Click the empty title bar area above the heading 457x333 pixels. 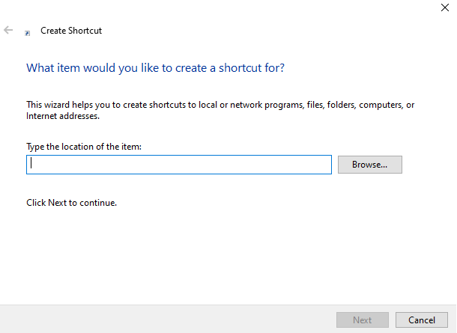225,9
